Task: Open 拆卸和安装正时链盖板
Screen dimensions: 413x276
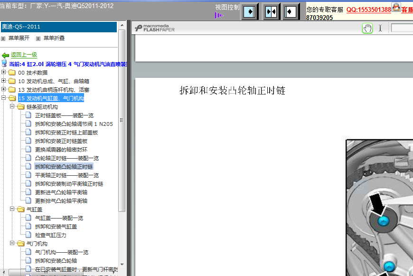Action: pos(61,141)
